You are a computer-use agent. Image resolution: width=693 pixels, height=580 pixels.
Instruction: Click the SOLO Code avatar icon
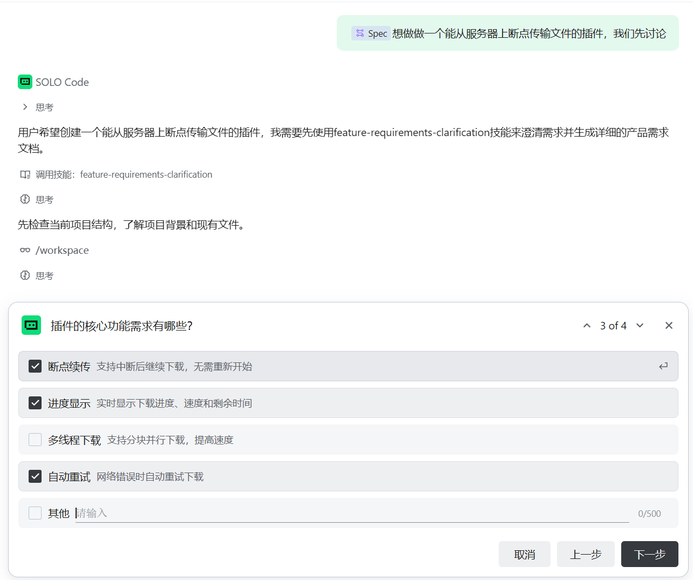[x=25, y=82]
